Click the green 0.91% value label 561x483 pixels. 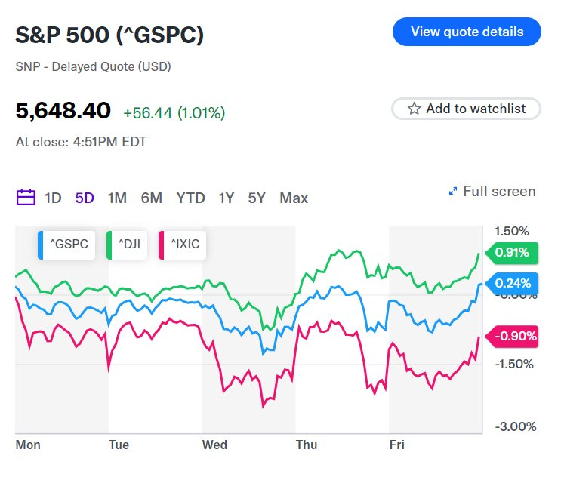tap(514, 253)
